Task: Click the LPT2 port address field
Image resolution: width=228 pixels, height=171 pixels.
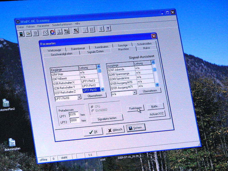Action: pyautogui.click(x=75, y=120)
